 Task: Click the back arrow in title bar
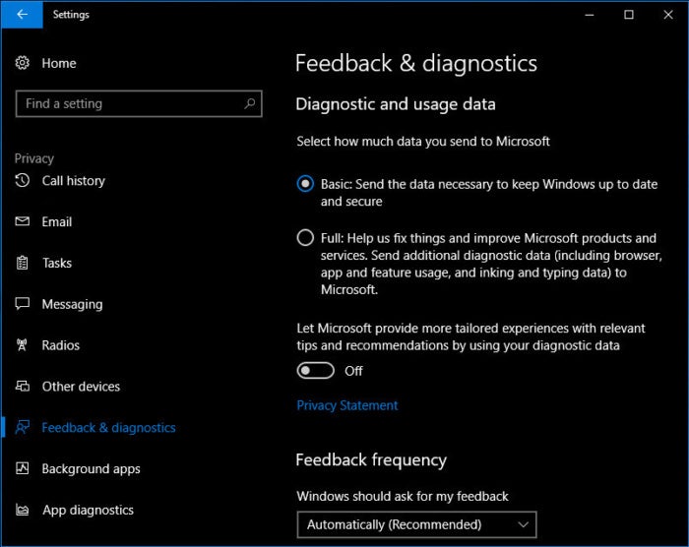point(22,14)
